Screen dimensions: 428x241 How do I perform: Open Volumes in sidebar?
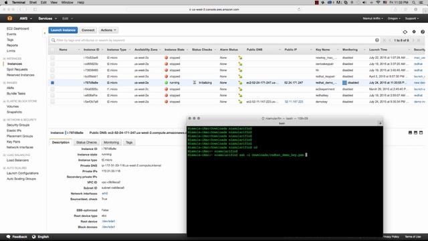pyautogui.click(x=13, y=106)
